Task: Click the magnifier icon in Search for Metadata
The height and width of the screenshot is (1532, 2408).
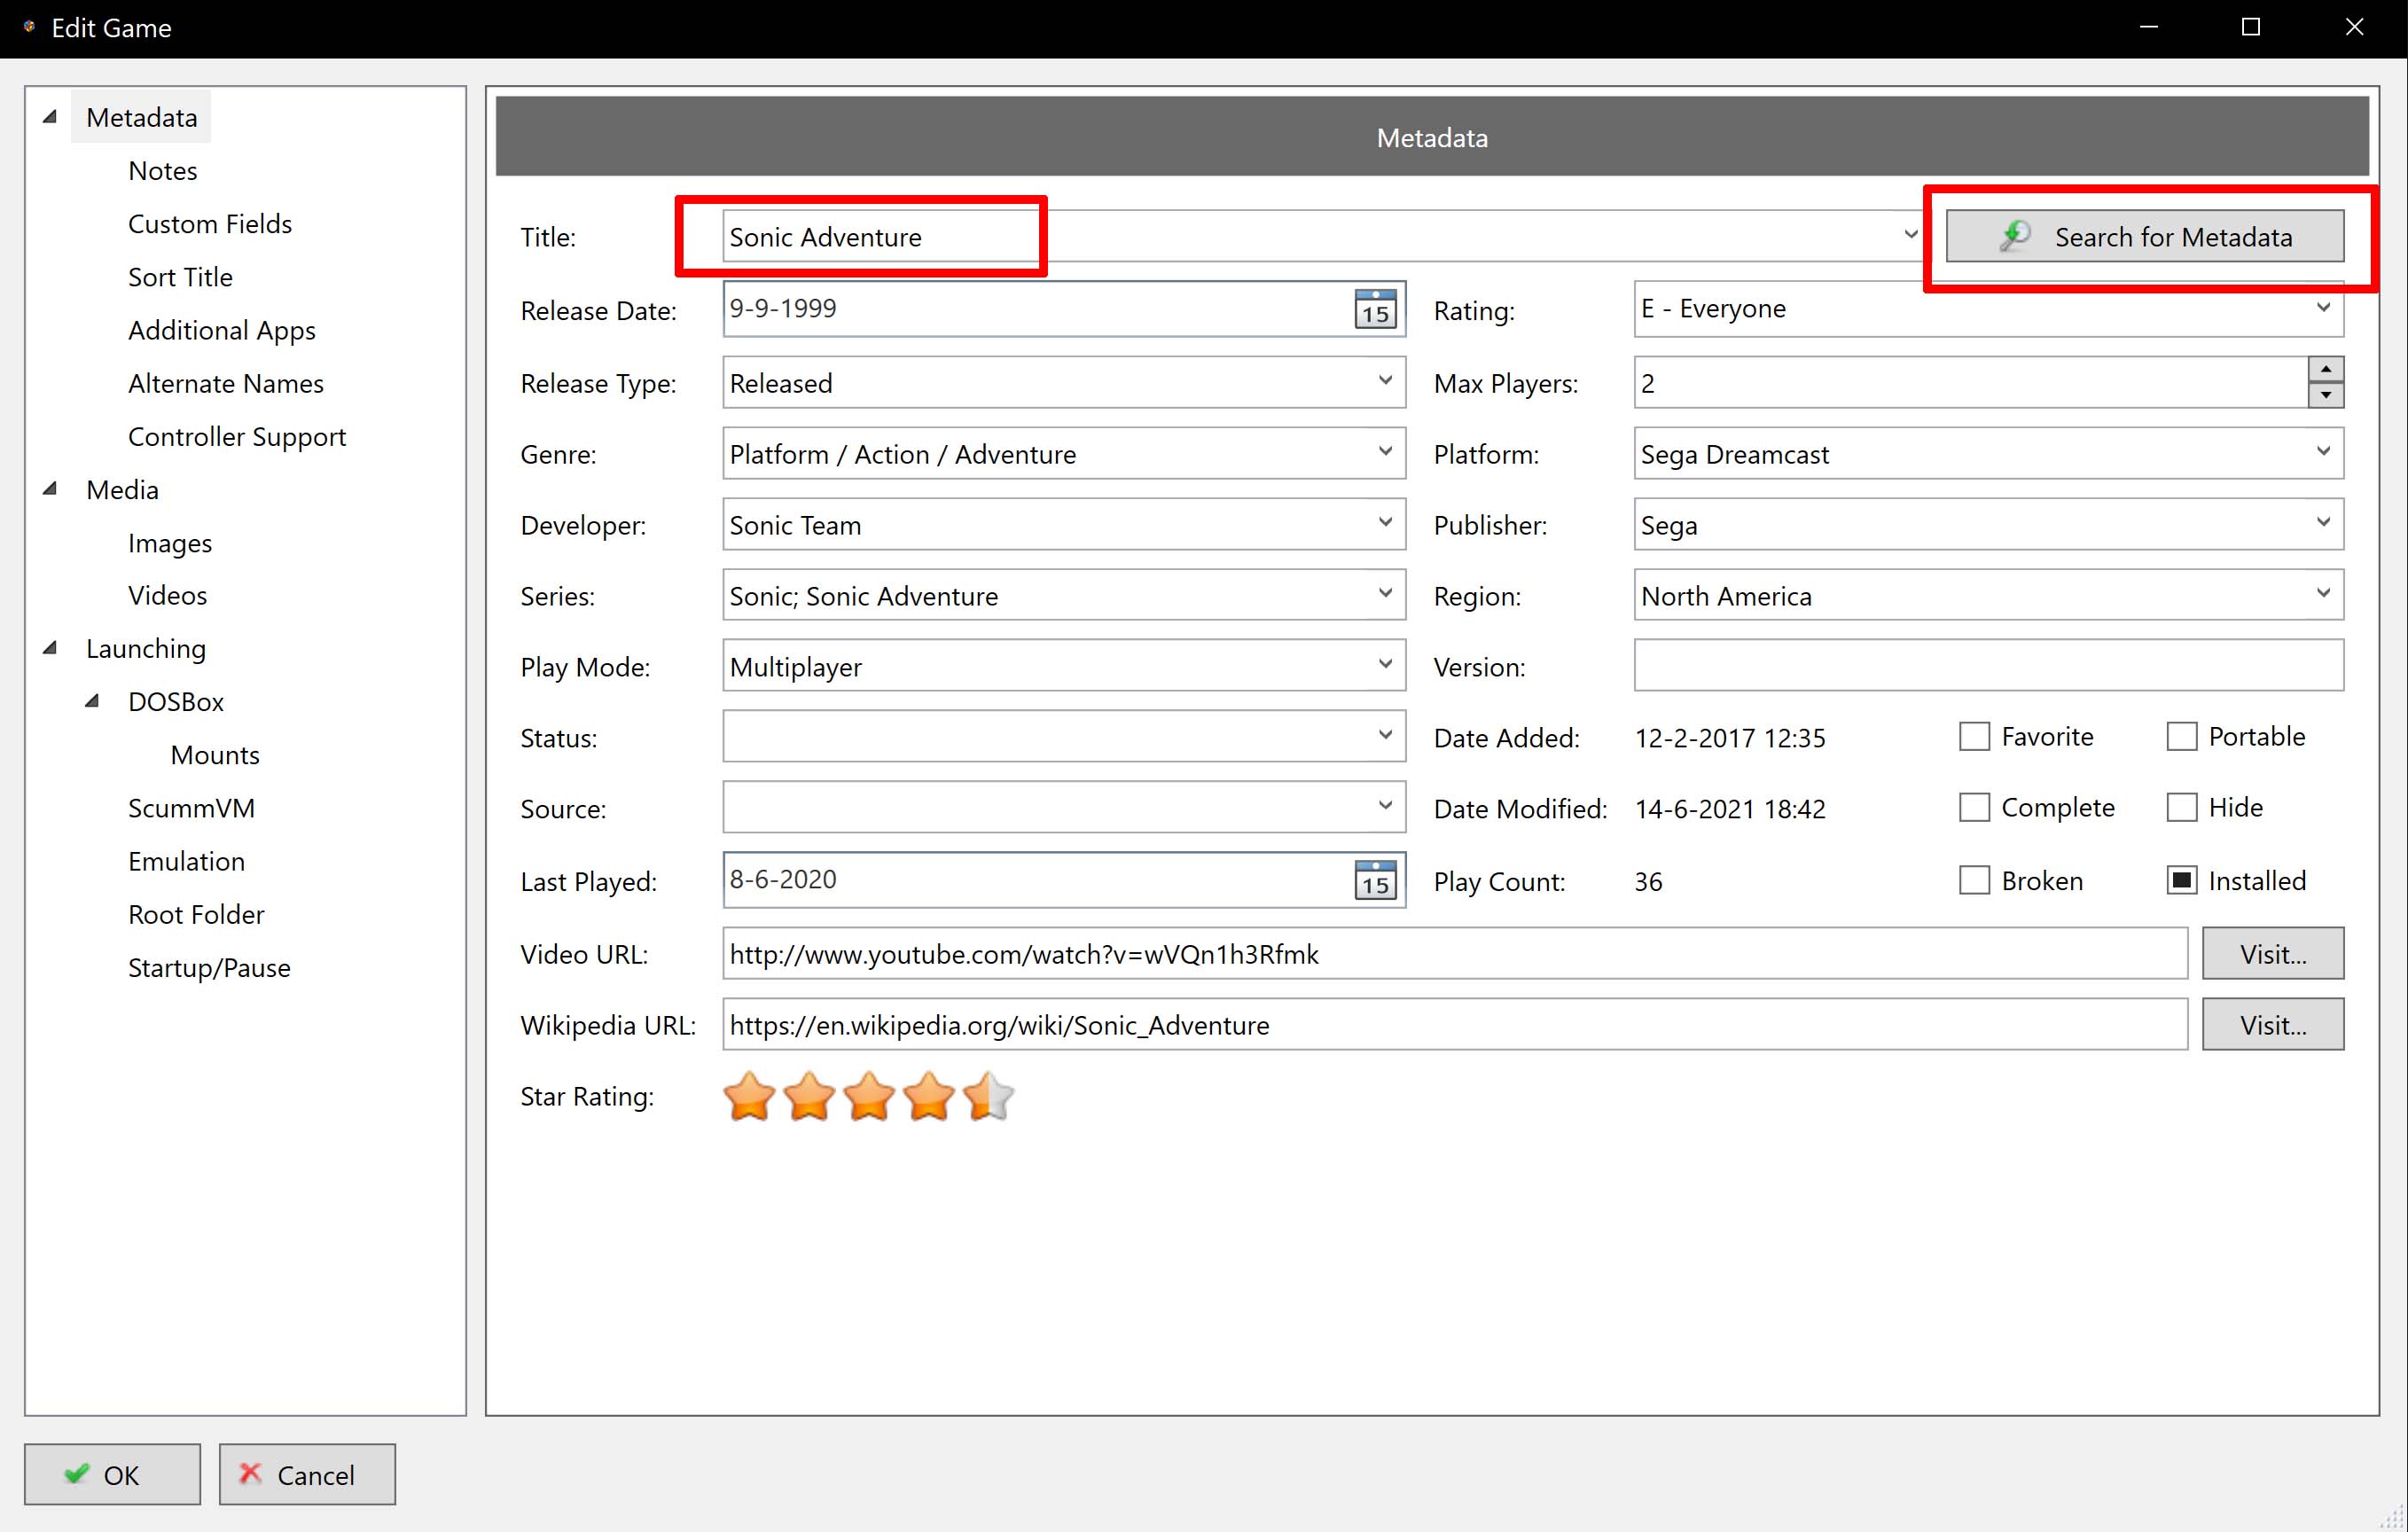Action: click(x=2015, y=236)
